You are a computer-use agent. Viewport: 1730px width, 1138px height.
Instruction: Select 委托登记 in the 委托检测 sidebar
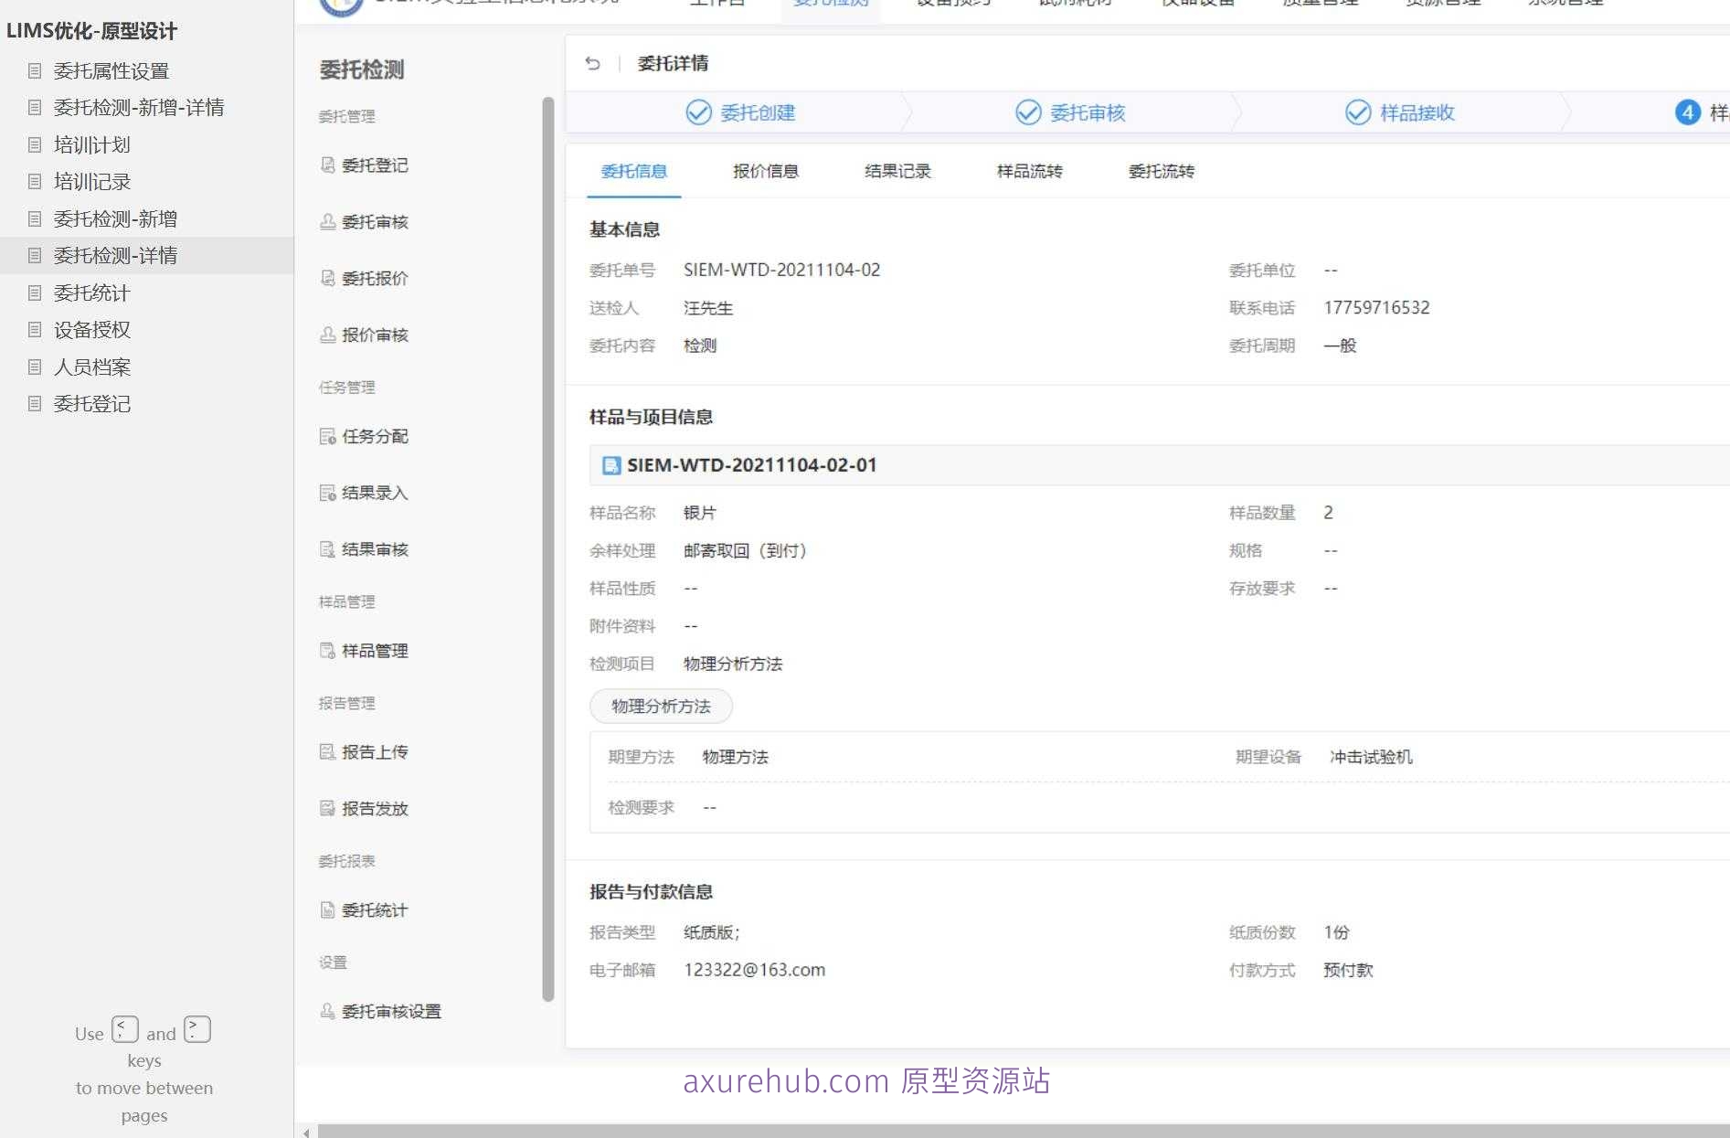point(375,165)
